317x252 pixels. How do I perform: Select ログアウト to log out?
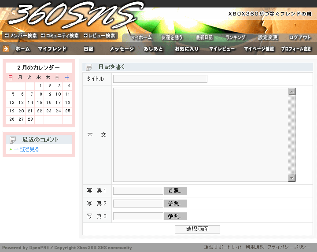[x=300, y=37]
